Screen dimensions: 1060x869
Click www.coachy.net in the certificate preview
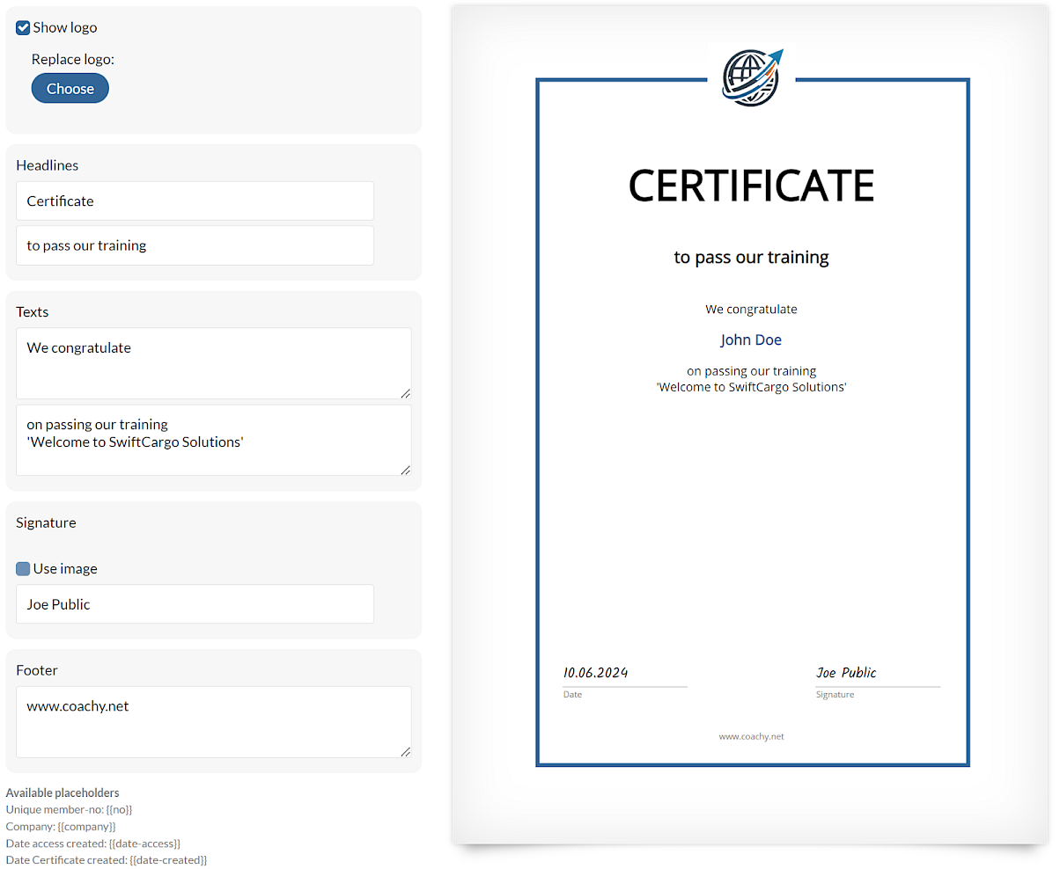tap(751, 736)
